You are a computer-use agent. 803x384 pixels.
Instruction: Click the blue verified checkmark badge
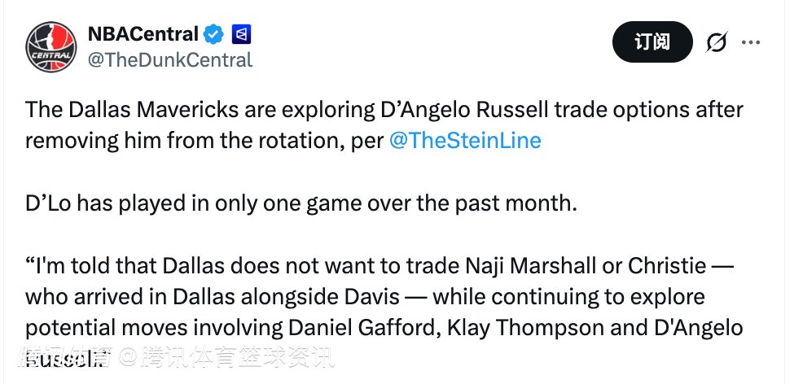(x=214, y=34)
